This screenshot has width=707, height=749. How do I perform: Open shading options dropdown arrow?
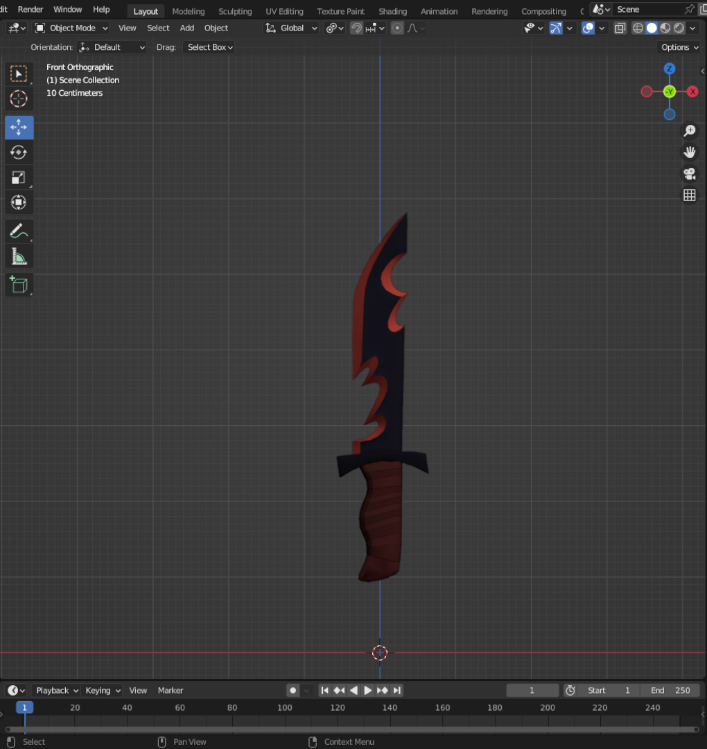[x=692, y=28]
